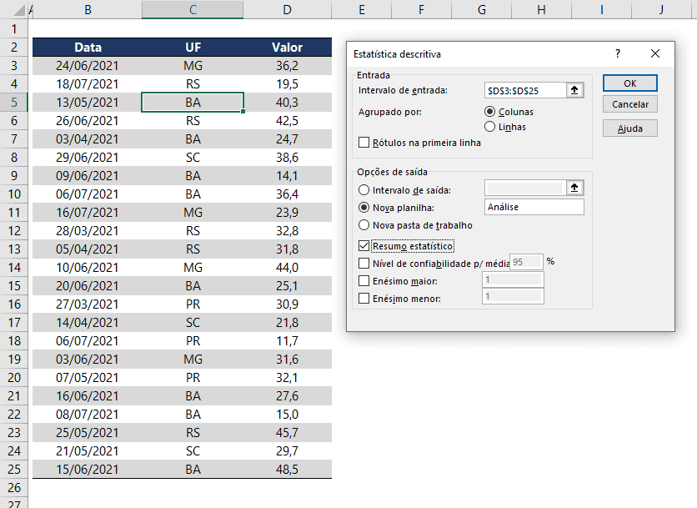697x508 pixels.
Task: Click the Intervalo de saída range field
Action: click(525, 189)
